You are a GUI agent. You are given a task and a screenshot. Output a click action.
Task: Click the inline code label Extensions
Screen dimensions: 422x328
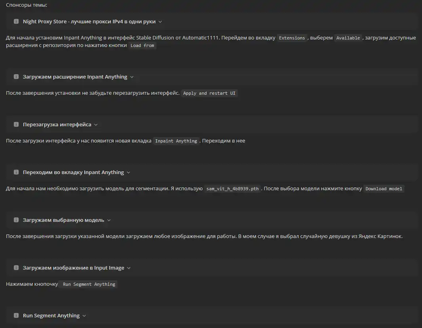coord(292,38)
